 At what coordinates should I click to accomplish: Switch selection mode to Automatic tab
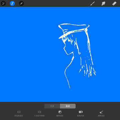pos(68,106)
